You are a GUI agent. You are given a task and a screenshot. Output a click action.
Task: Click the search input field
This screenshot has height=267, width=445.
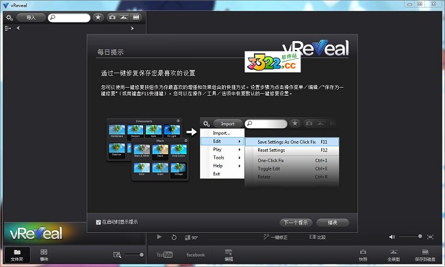pyautogui.click(x=69, y=18)
